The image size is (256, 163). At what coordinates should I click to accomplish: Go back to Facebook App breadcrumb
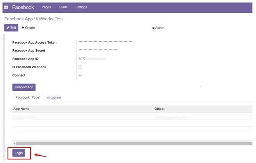(x=19, y=19)
